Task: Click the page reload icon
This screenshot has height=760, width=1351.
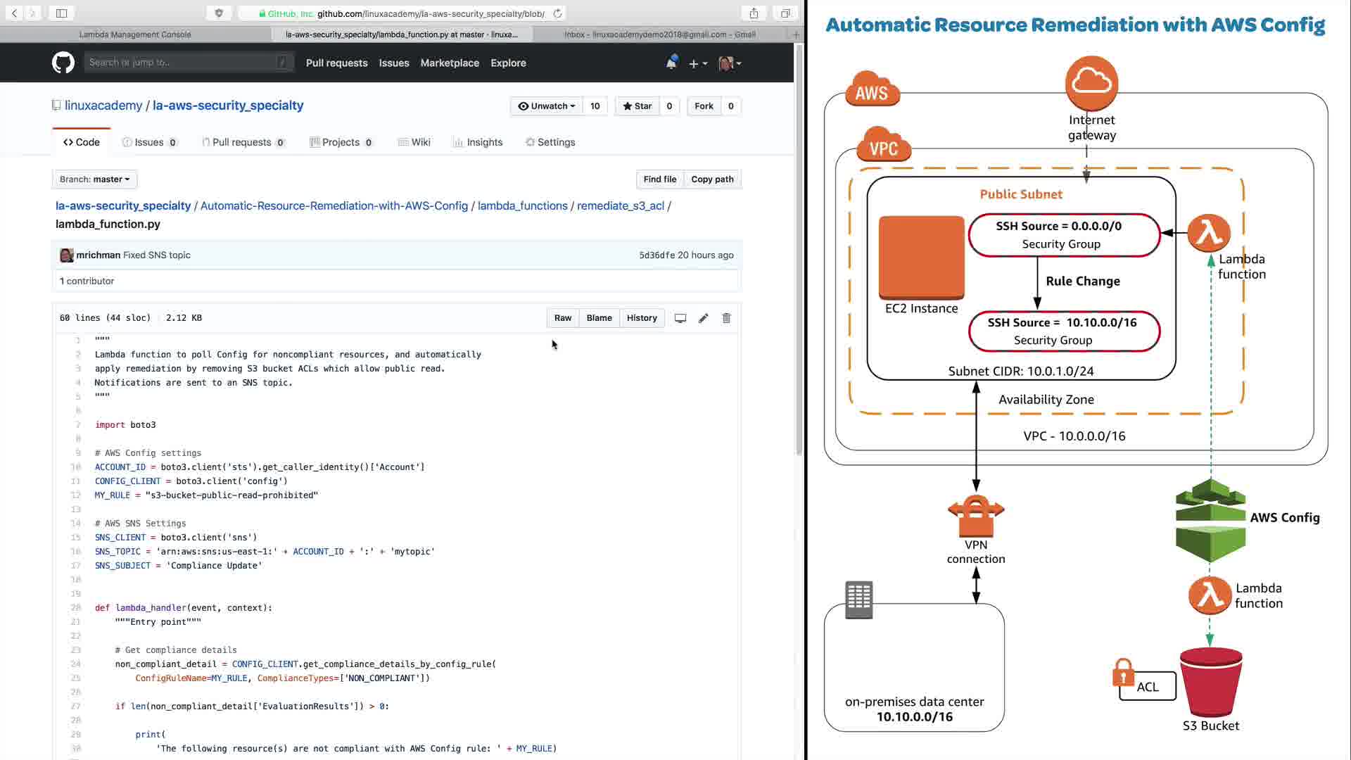Action: pos(558,13)
